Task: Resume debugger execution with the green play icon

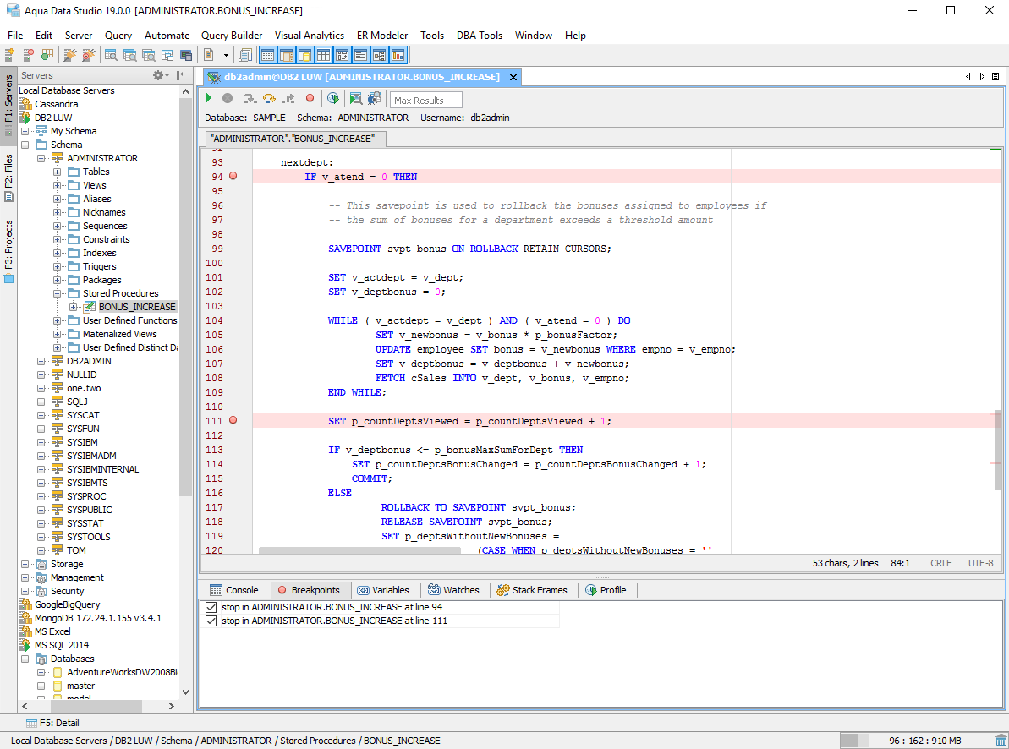Action: (209, 97)
